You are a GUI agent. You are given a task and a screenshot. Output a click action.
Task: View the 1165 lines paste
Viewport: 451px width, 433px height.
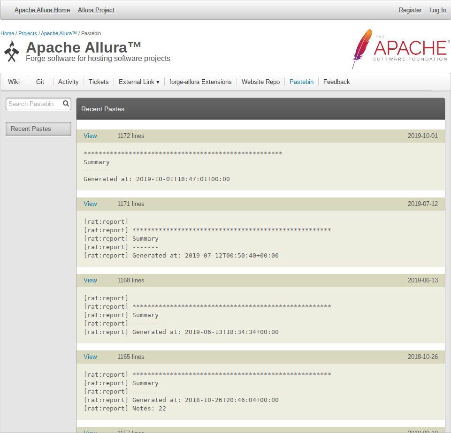click(x=90, y=357)
